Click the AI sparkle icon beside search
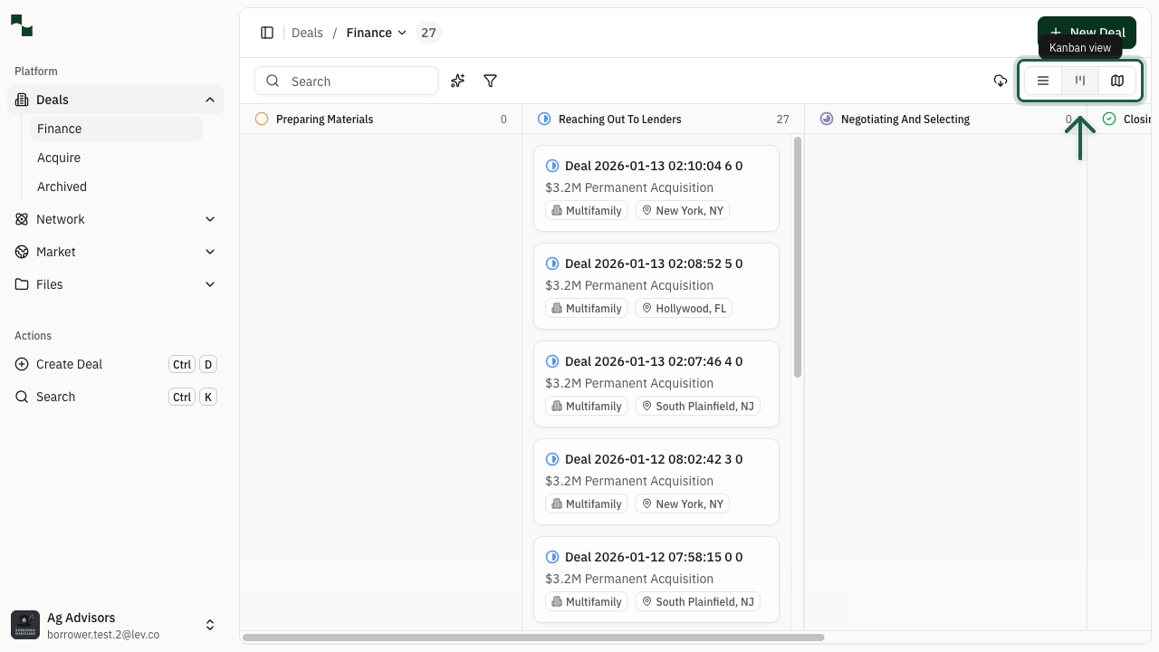Viewport: 1159px width, 652px height. coord(457,81)
